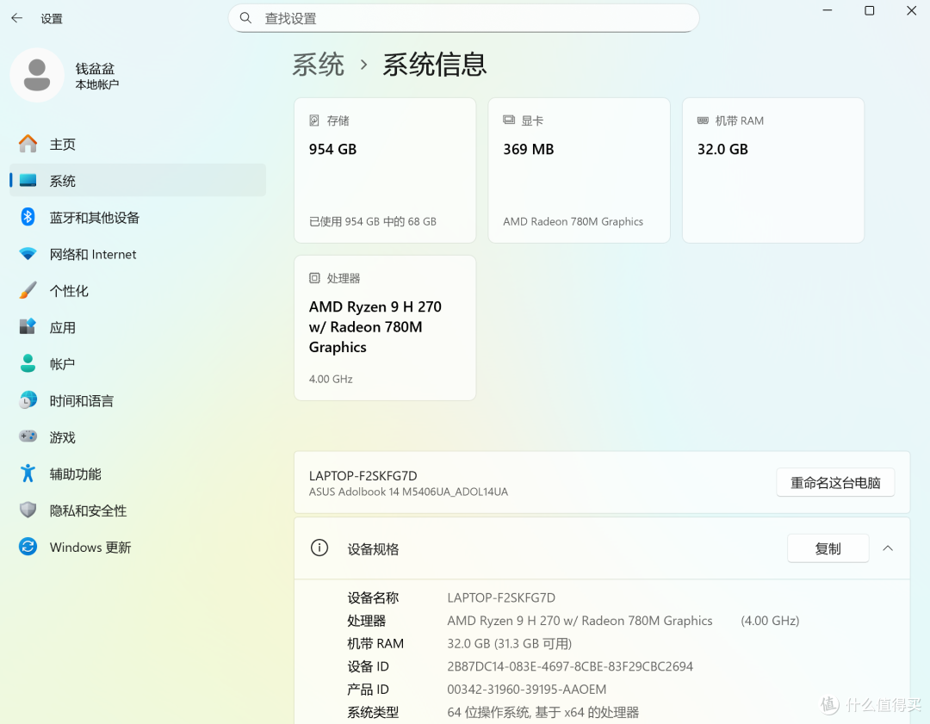Click the 产品 ID value 00342-31960-39195-AAOEM
This screenshot has width=930, height=724.
527,689
